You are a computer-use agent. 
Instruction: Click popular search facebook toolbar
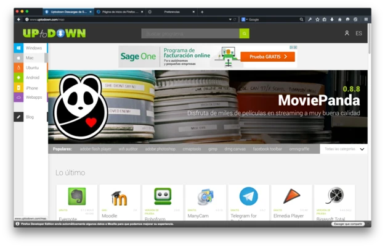tap(267, 149)
